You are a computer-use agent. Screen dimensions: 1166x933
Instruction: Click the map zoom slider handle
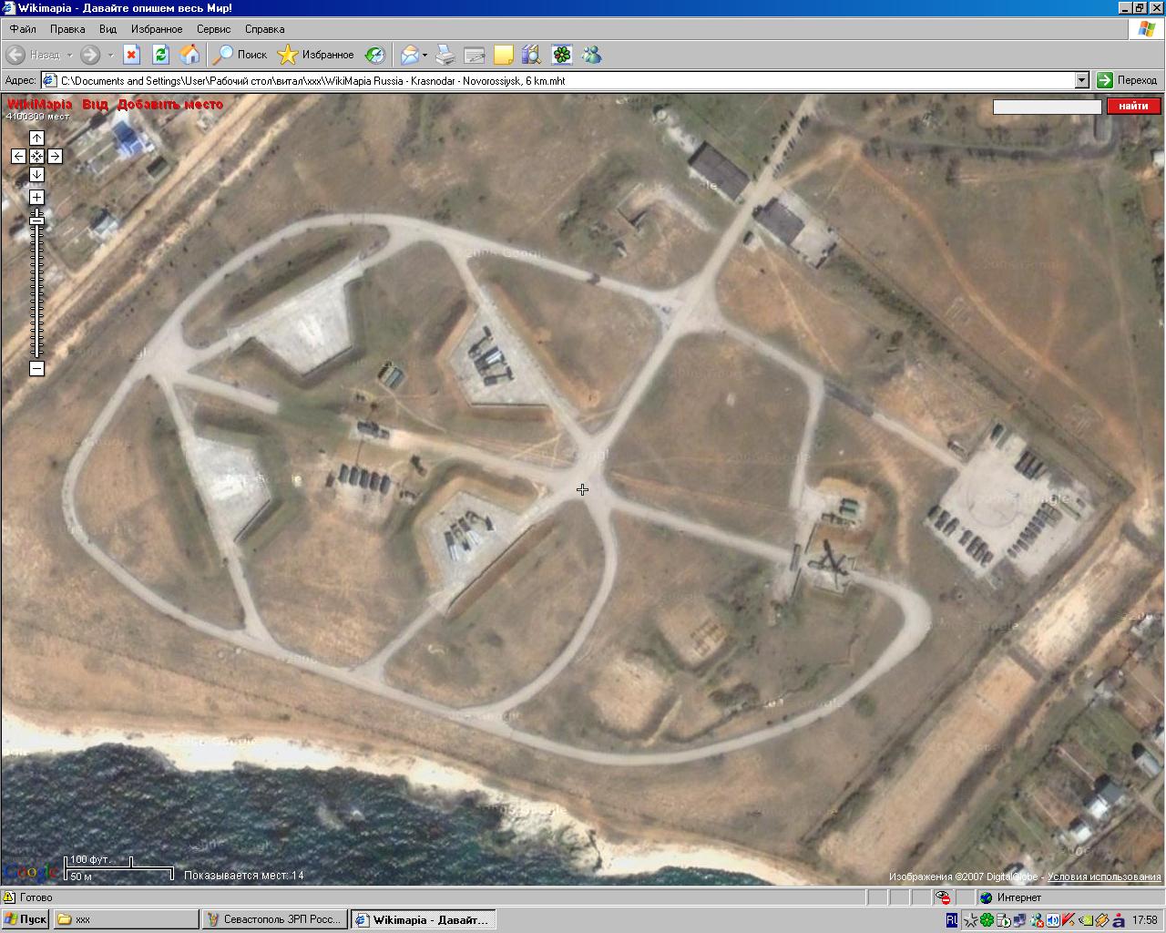pos(36,220)
